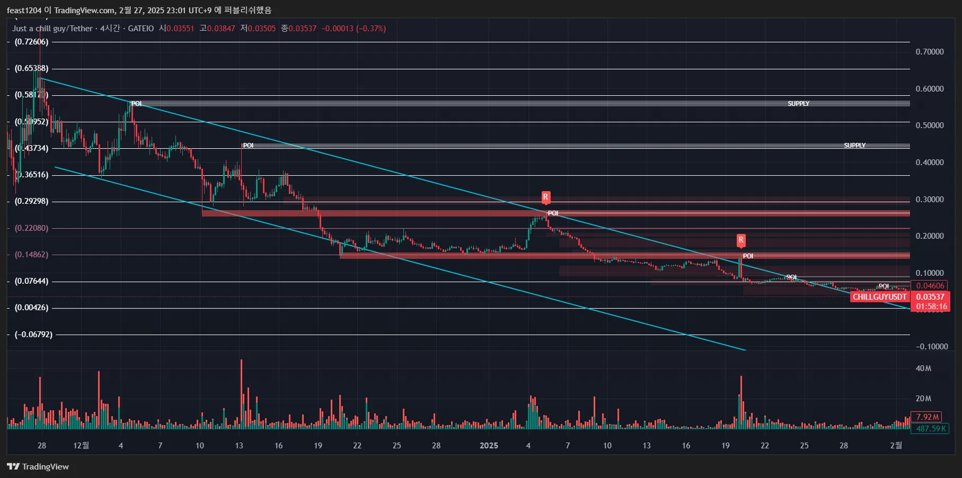
Task: Click the (-0.06792) level label
Action: [x=33, y=335]
